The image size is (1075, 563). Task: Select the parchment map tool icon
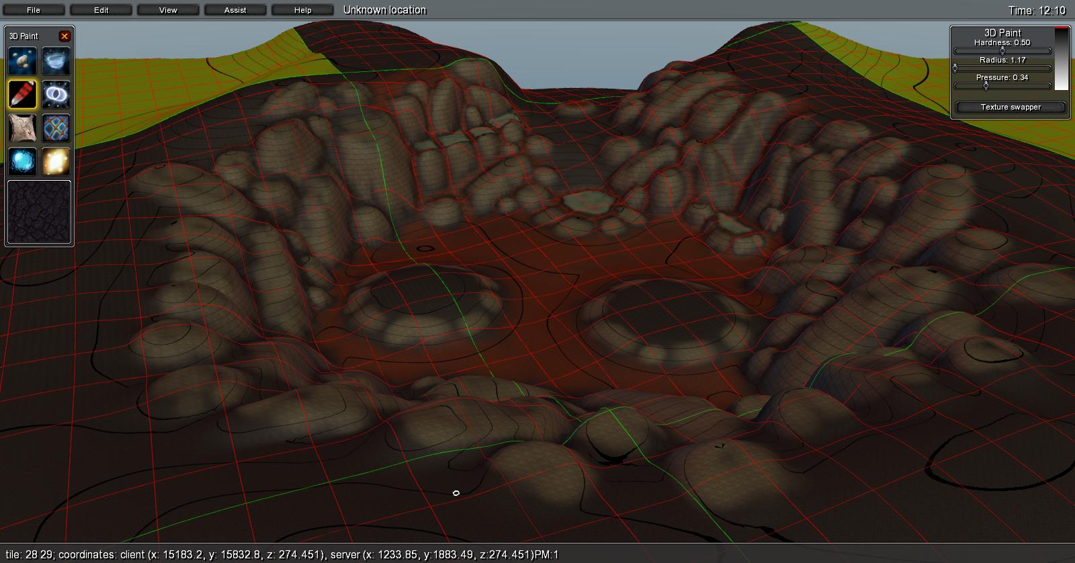pyautogui.click(x=23, y=128)
